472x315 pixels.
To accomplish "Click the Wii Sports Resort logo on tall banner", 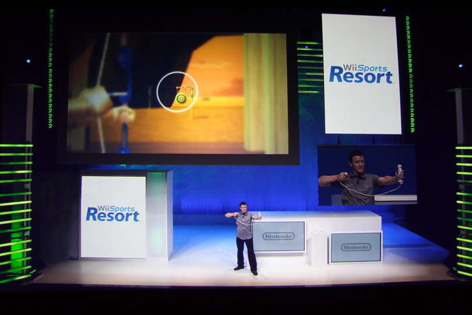I will [x=361, y=74].
